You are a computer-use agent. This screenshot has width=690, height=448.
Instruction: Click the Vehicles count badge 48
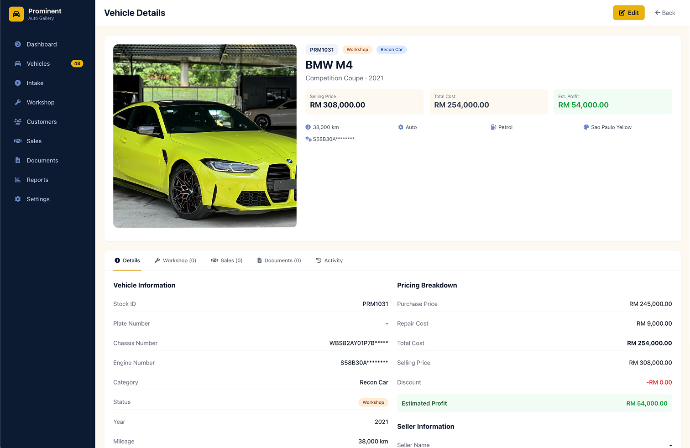pos(77,64)
